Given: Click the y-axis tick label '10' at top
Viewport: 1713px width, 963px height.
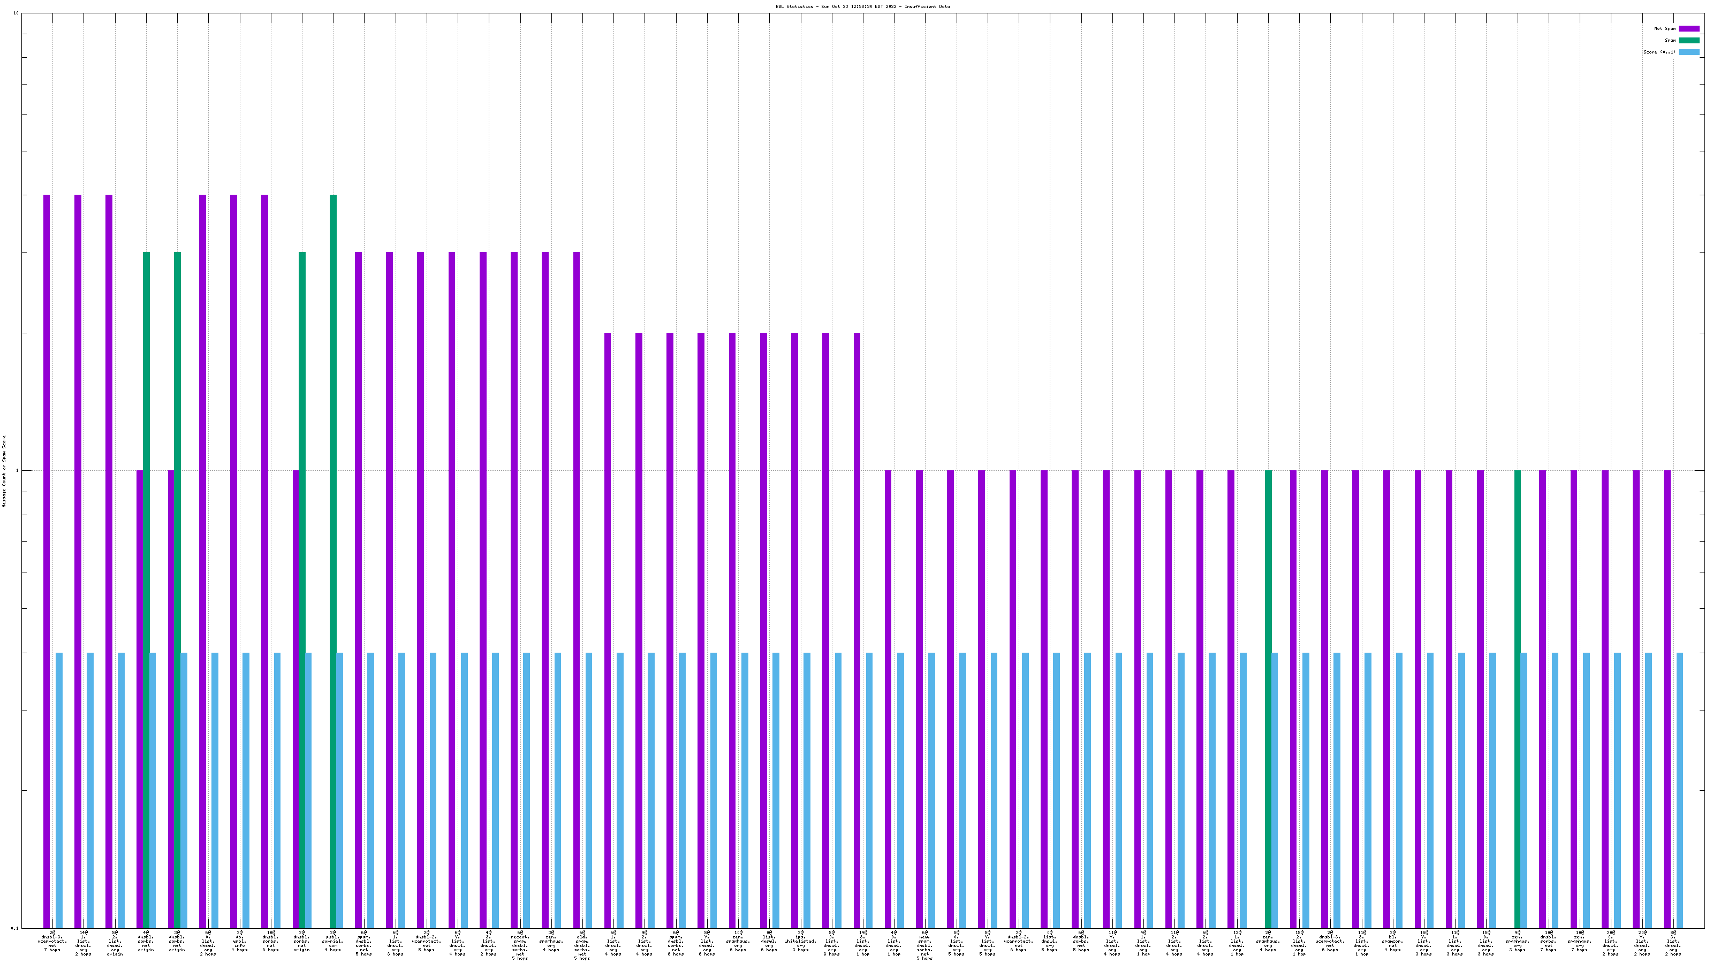Looking at the screenshot, I should 16,13.
